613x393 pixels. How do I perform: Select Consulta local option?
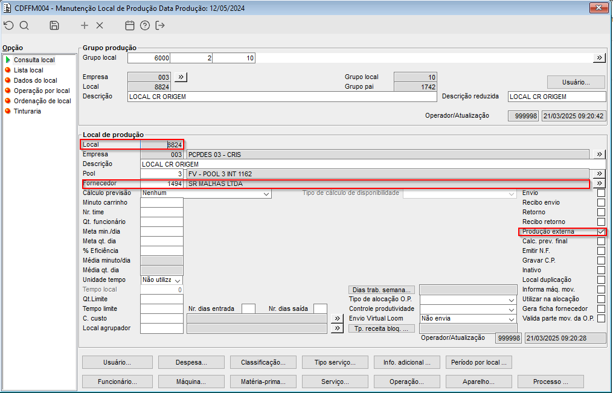(34, 60)
